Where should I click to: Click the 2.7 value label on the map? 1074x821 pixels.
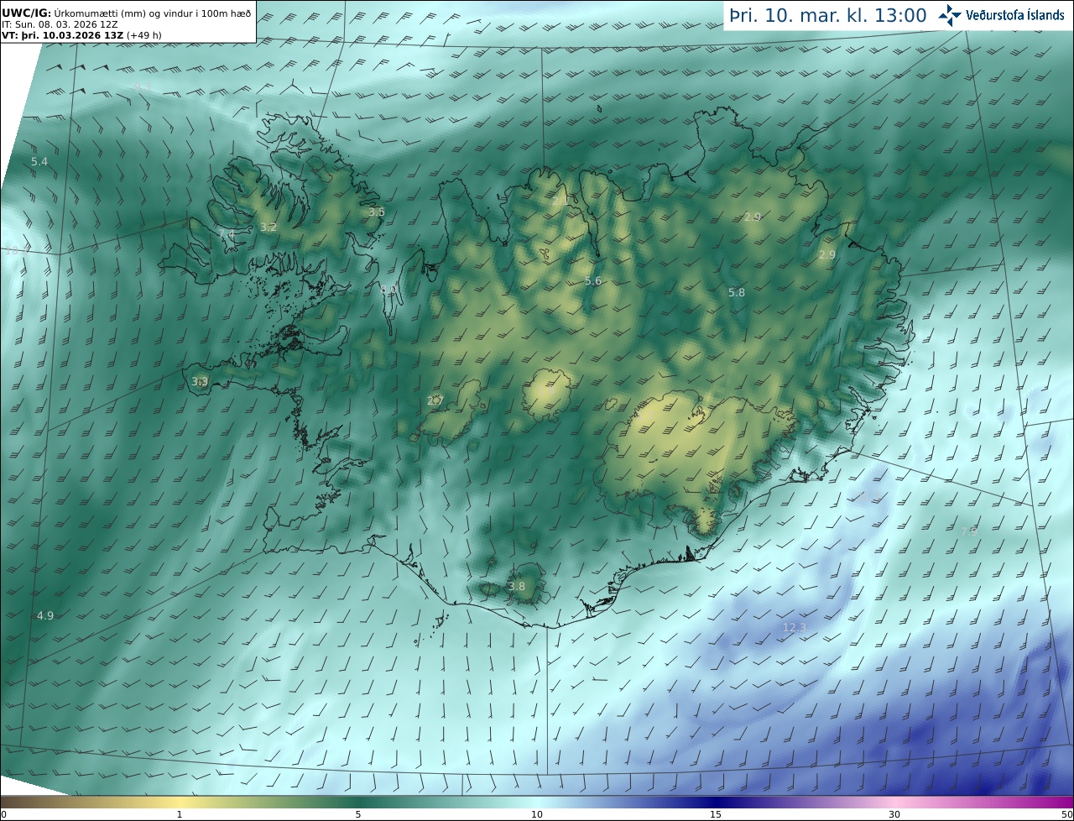point(435,401)
